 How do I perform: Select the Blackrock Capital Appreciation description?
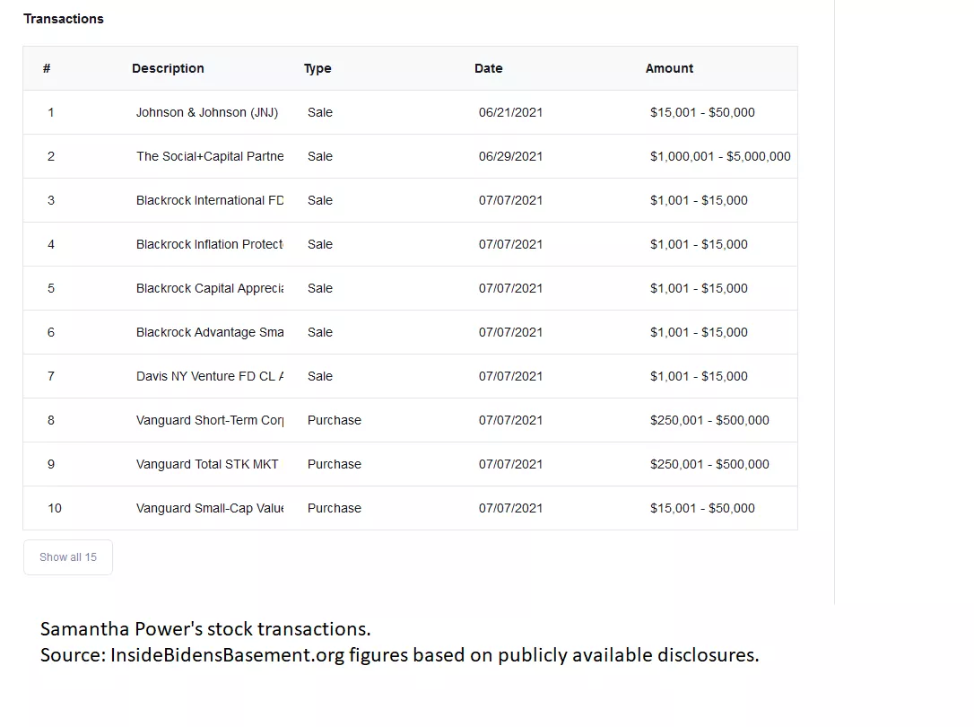click(x=210, y=288)
